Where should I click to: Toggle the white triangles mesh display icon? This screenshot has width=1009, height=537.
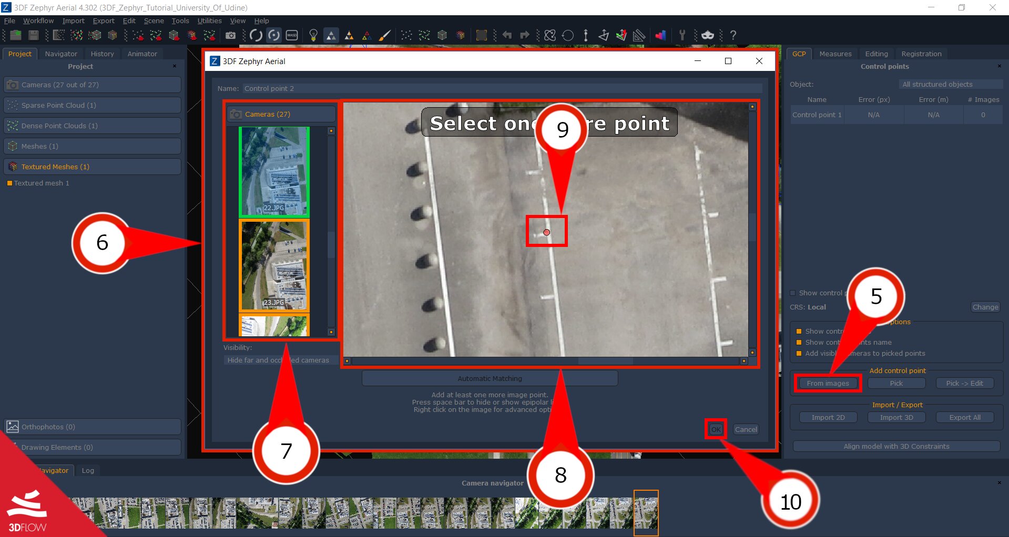click(x=331, y=35)
